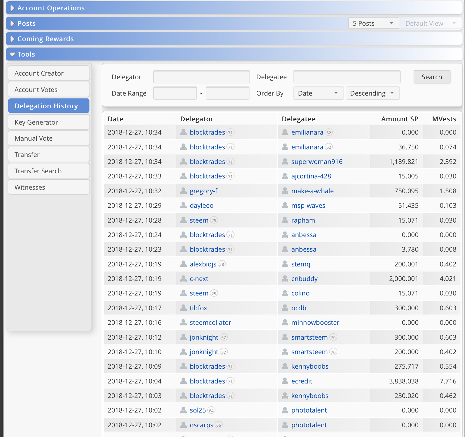The image size is (465, 437).
Task: Open the Order By Date dropdown
Action: [318, 93]
